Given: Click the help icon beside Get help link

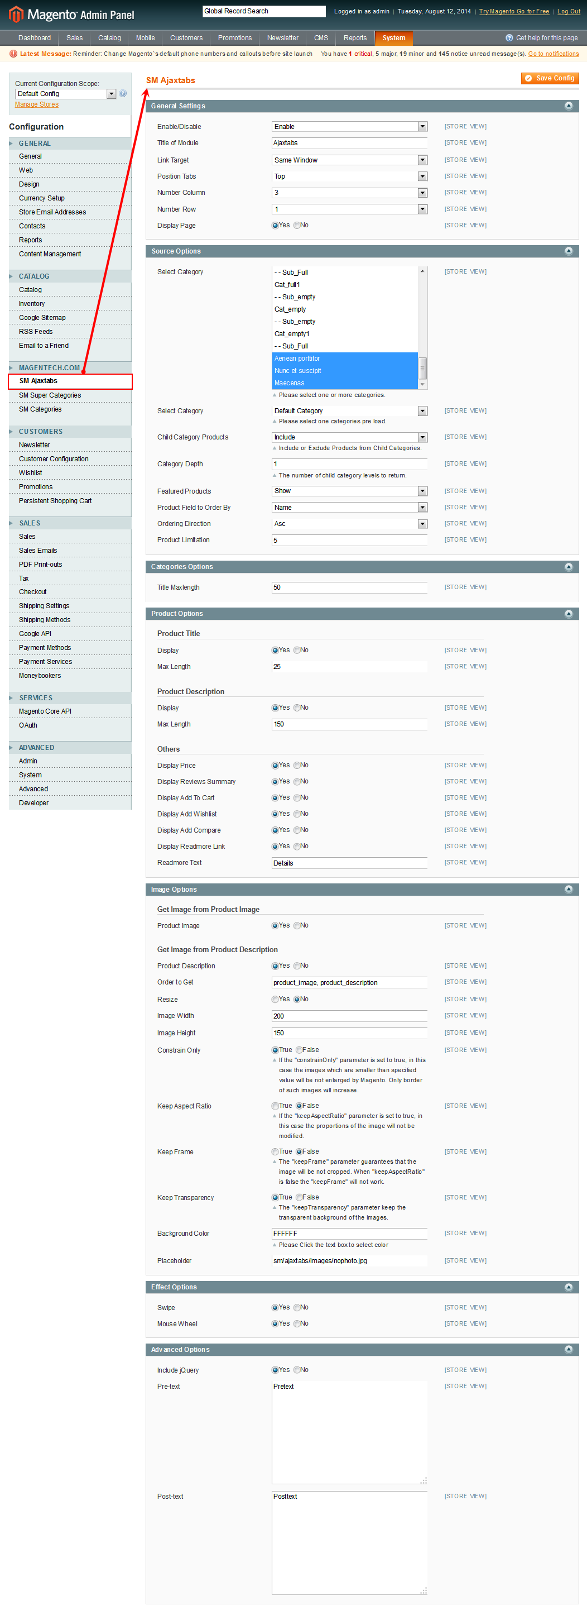Looking at the screenshot, I should click(x=509, y=38).
